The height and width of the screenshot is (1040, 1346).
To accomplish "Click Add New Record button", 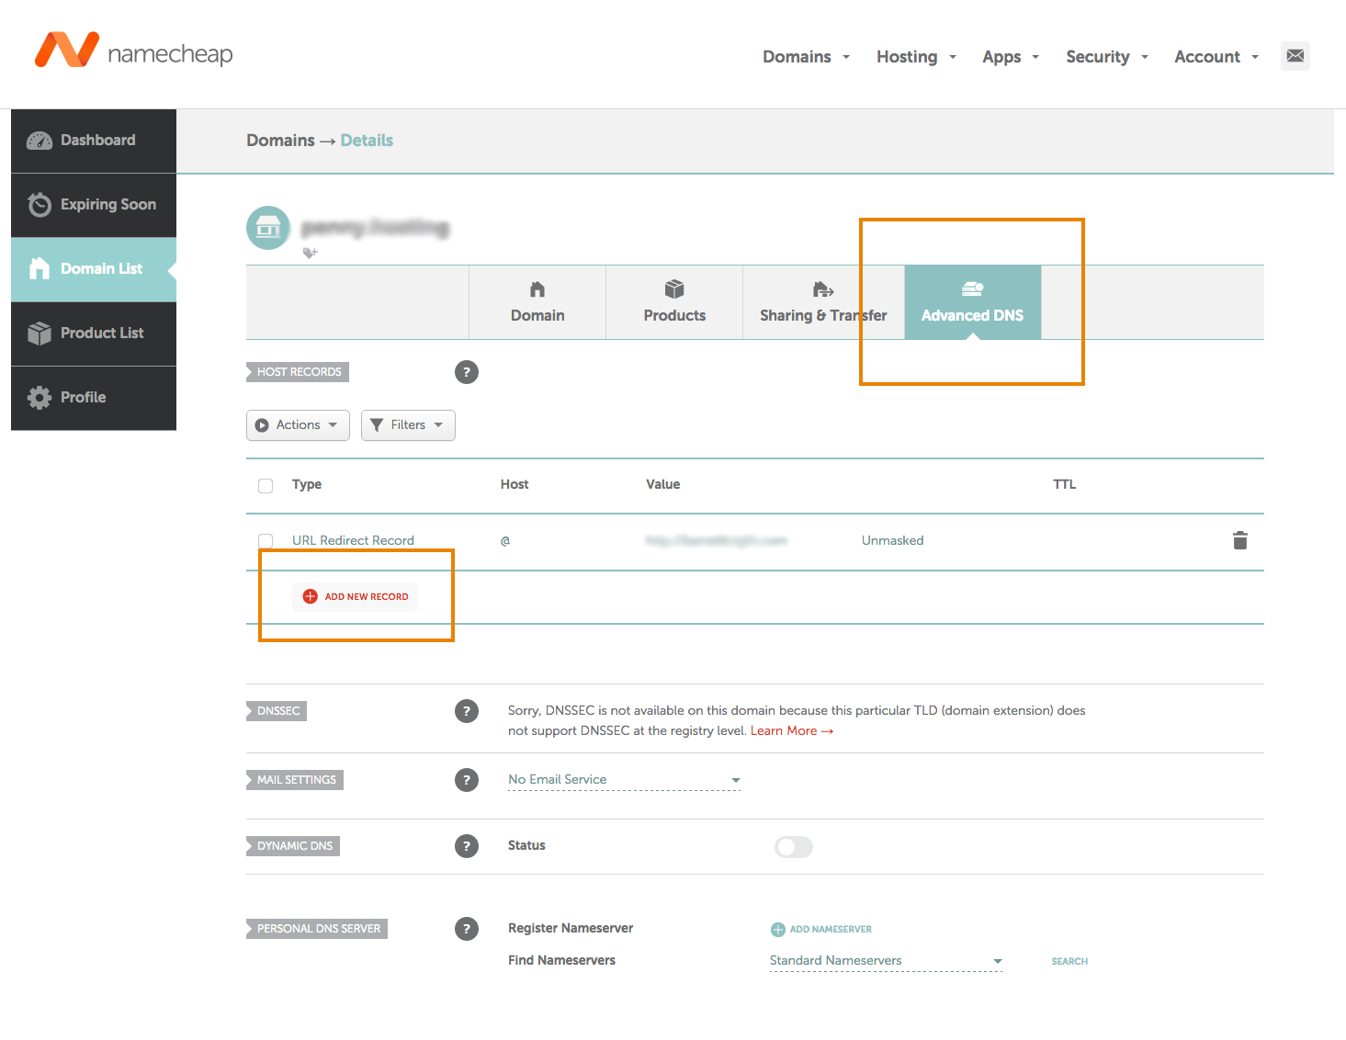I will pos(356,597).
